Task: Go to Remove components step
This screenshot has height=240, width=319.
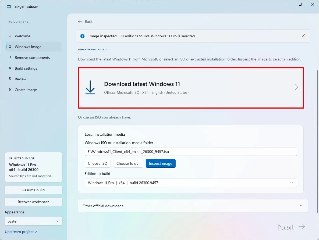Action: (34, 58)
